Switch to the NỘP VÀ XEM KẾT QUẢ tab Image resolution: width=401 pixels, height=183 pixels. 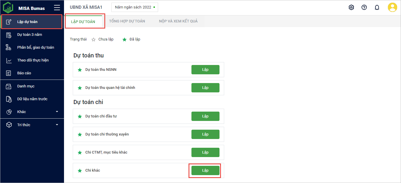tap(178, 21)
